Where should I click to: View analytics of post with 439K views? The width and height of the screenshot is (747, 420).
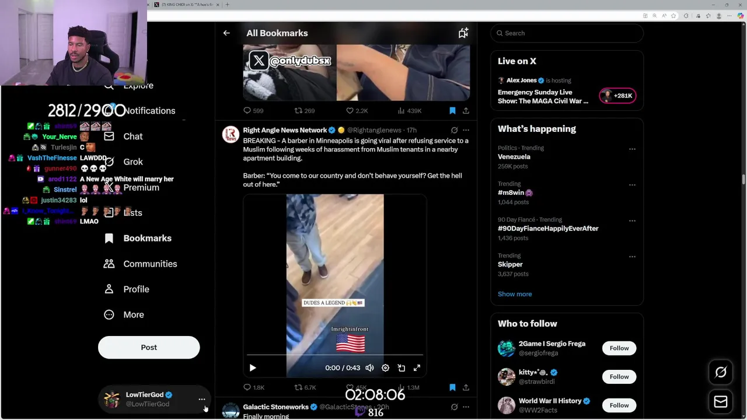pyautogui.click(x=409, y=111)
